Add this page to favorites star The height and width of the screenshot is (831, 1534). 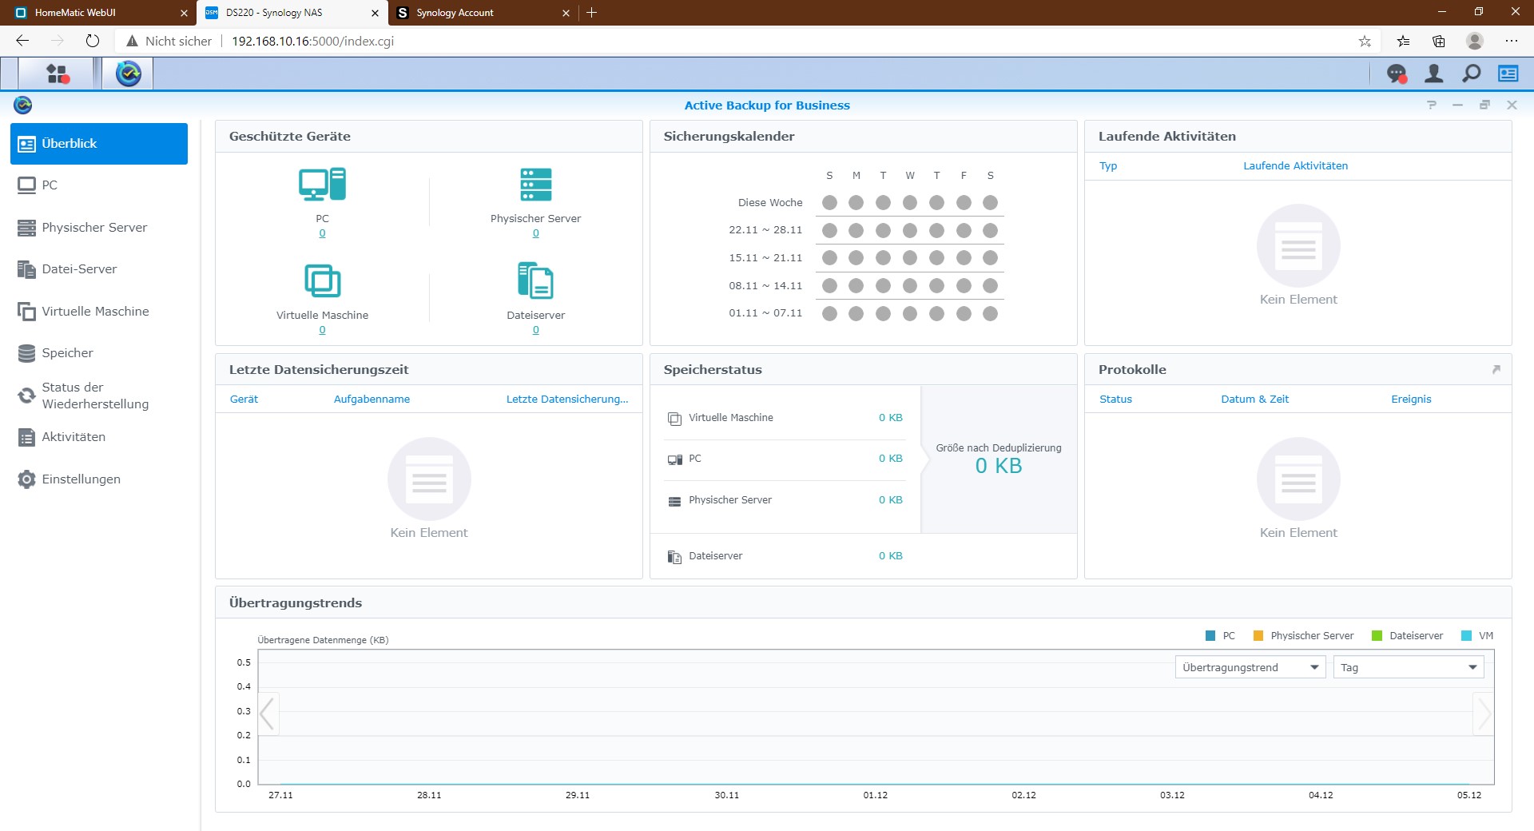click(x=1365, y=41)
